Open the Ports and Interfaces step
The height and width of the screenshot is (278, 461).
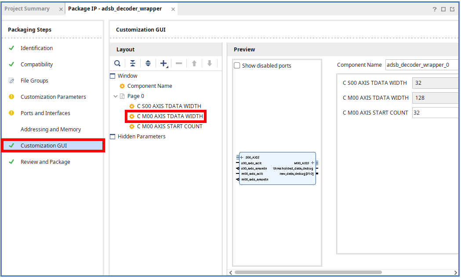[x=45, y=113]
